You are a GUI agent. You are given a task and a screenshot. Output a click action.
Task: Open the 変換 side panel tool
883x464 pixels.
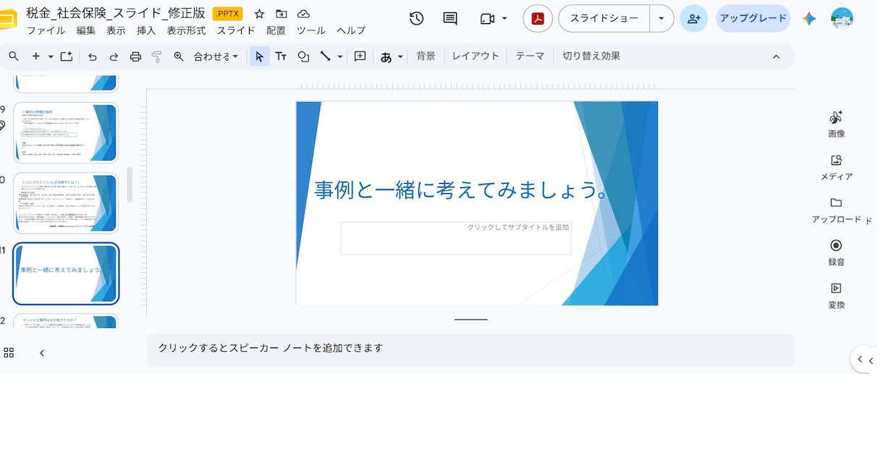coord(837,295)
